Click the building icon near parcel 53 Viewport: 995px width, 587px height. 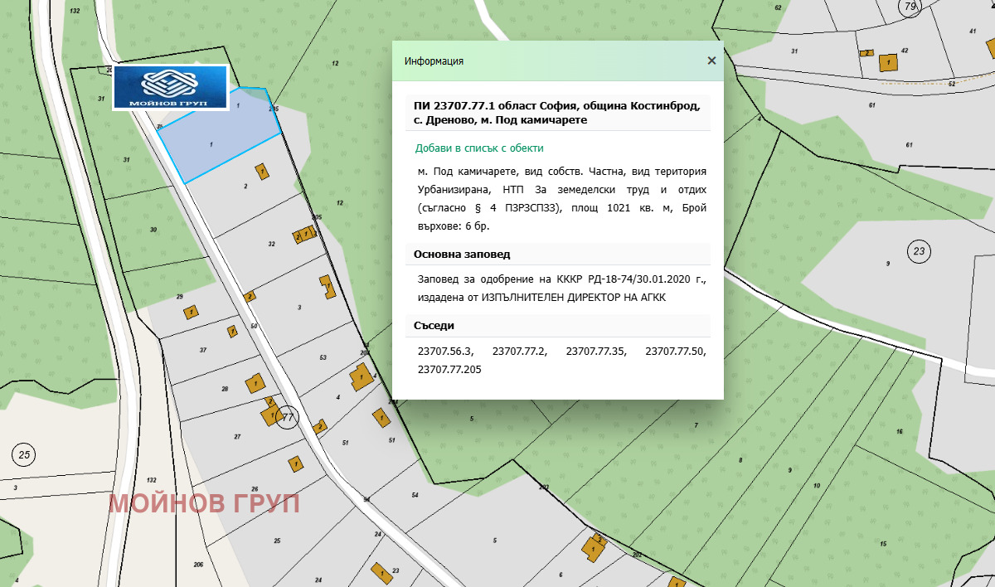coord(361,378)
